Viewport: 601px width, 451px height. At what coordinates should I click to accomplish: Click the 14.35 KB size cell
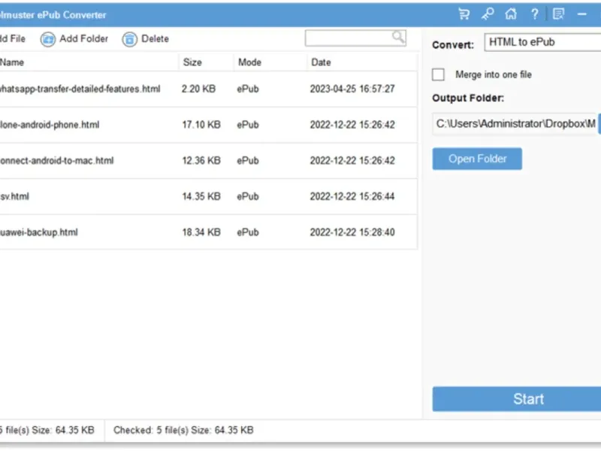[x=201, y=196]
